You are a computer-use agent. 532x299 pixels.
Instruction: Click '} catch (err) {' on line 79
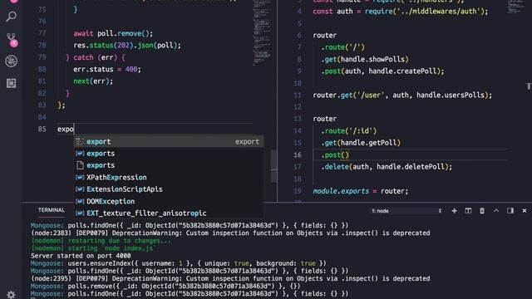pyautogui.click(x=96, y=57)
